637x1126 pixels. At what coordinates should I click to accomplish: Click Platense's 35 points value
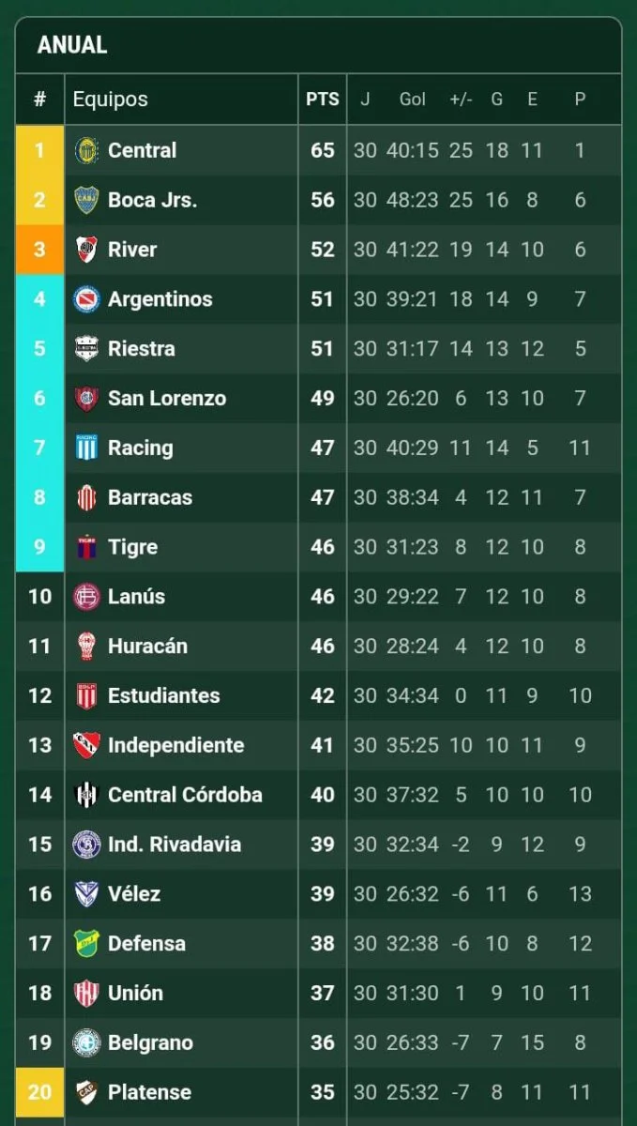click(322, 1092)
